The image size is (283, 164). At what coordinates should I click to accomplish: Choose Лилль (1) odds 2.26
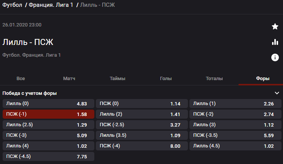(x=235, y=104)
